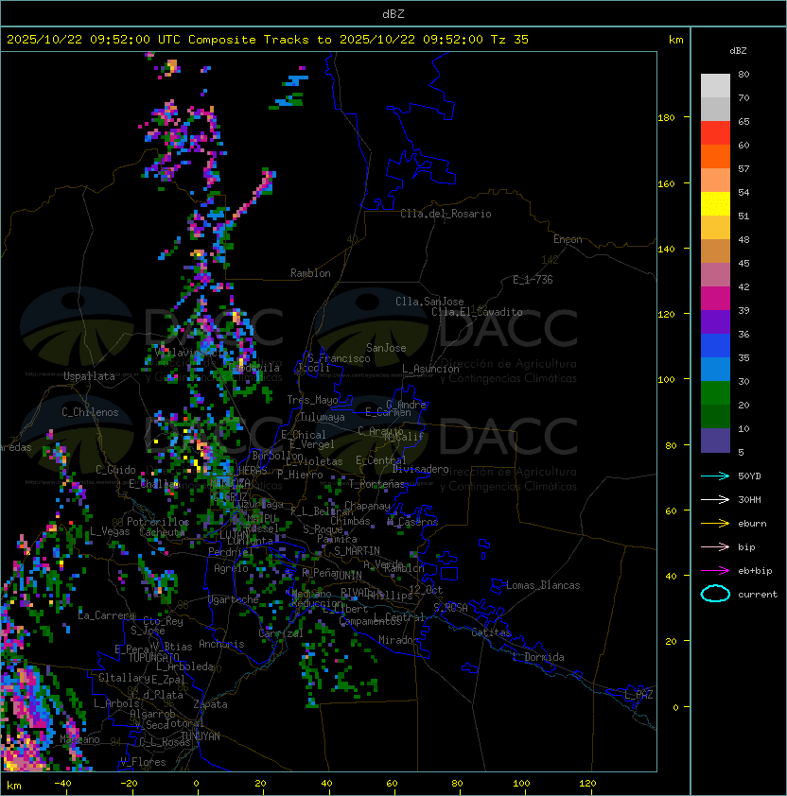Click the 'dBZ' heading above the color scale
Viewport: 787px width, 796px height.
point(738,51)
